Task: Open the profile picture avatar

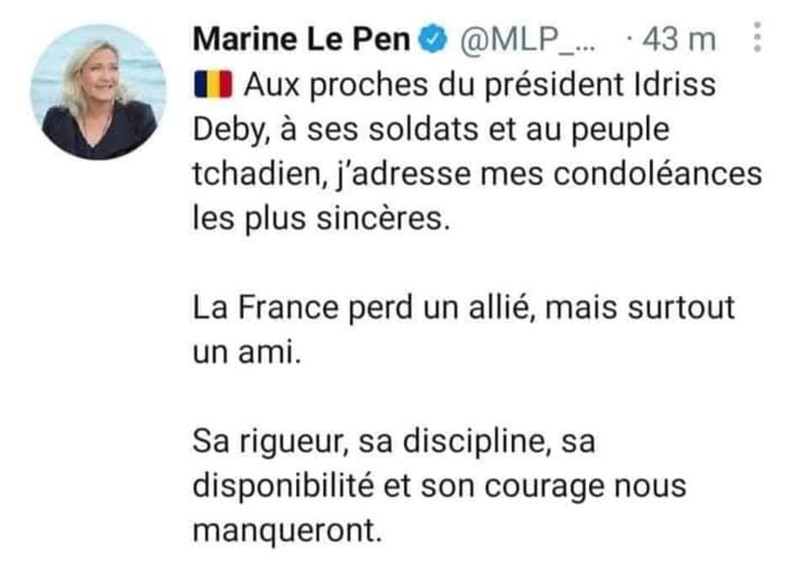Action: pyautogui.click(x=98, y=92)
